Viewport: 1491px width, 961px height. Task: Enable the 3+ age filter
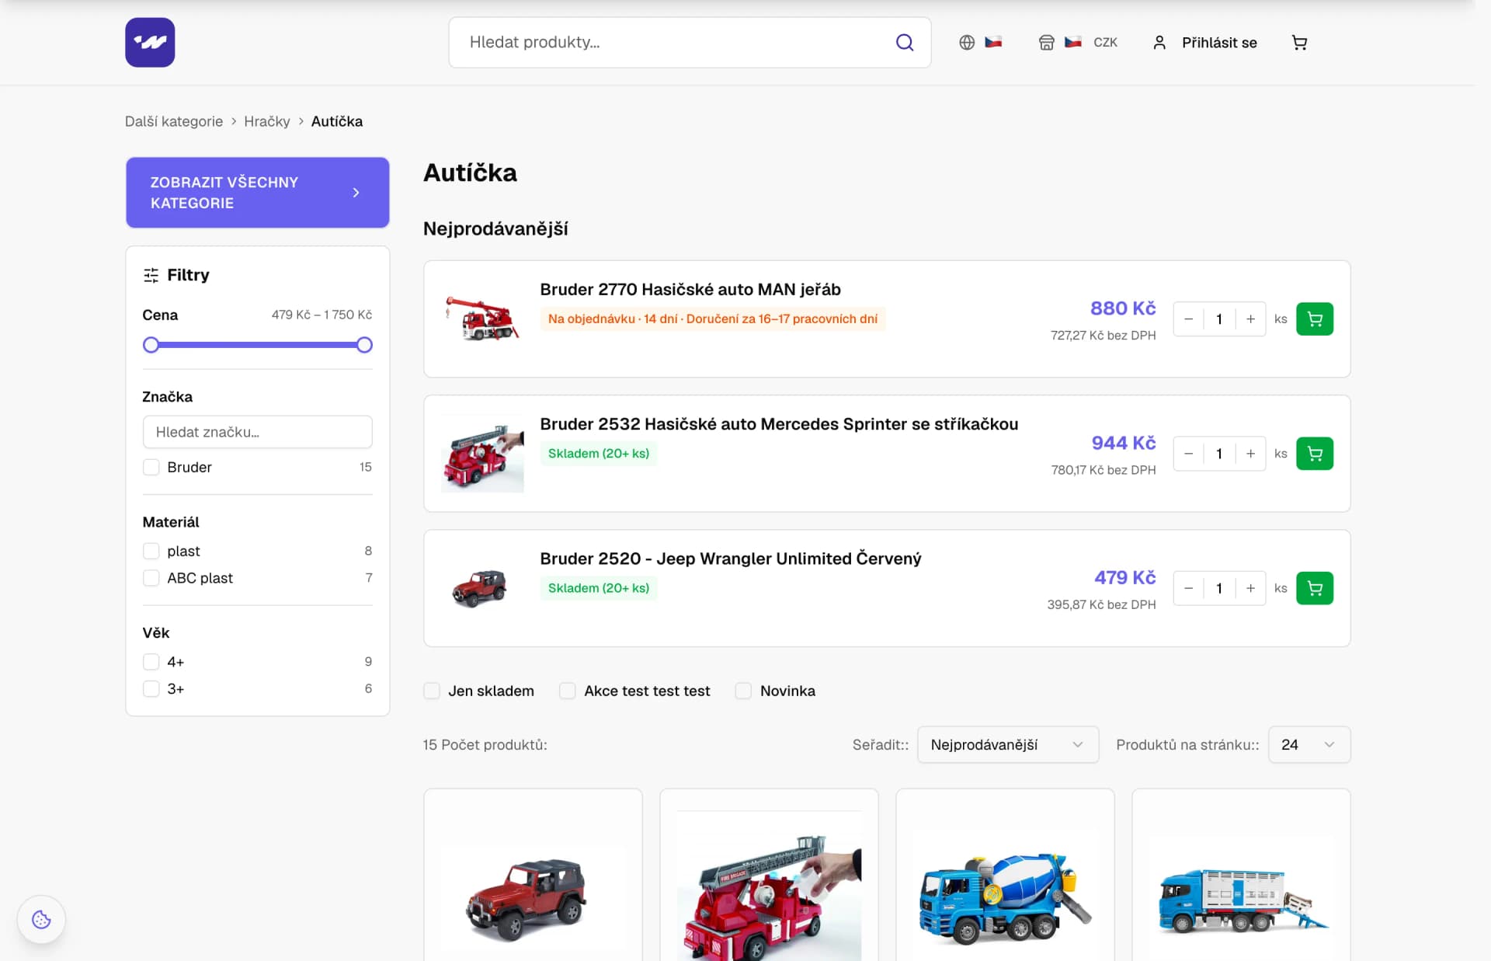[x=151, y=689]
